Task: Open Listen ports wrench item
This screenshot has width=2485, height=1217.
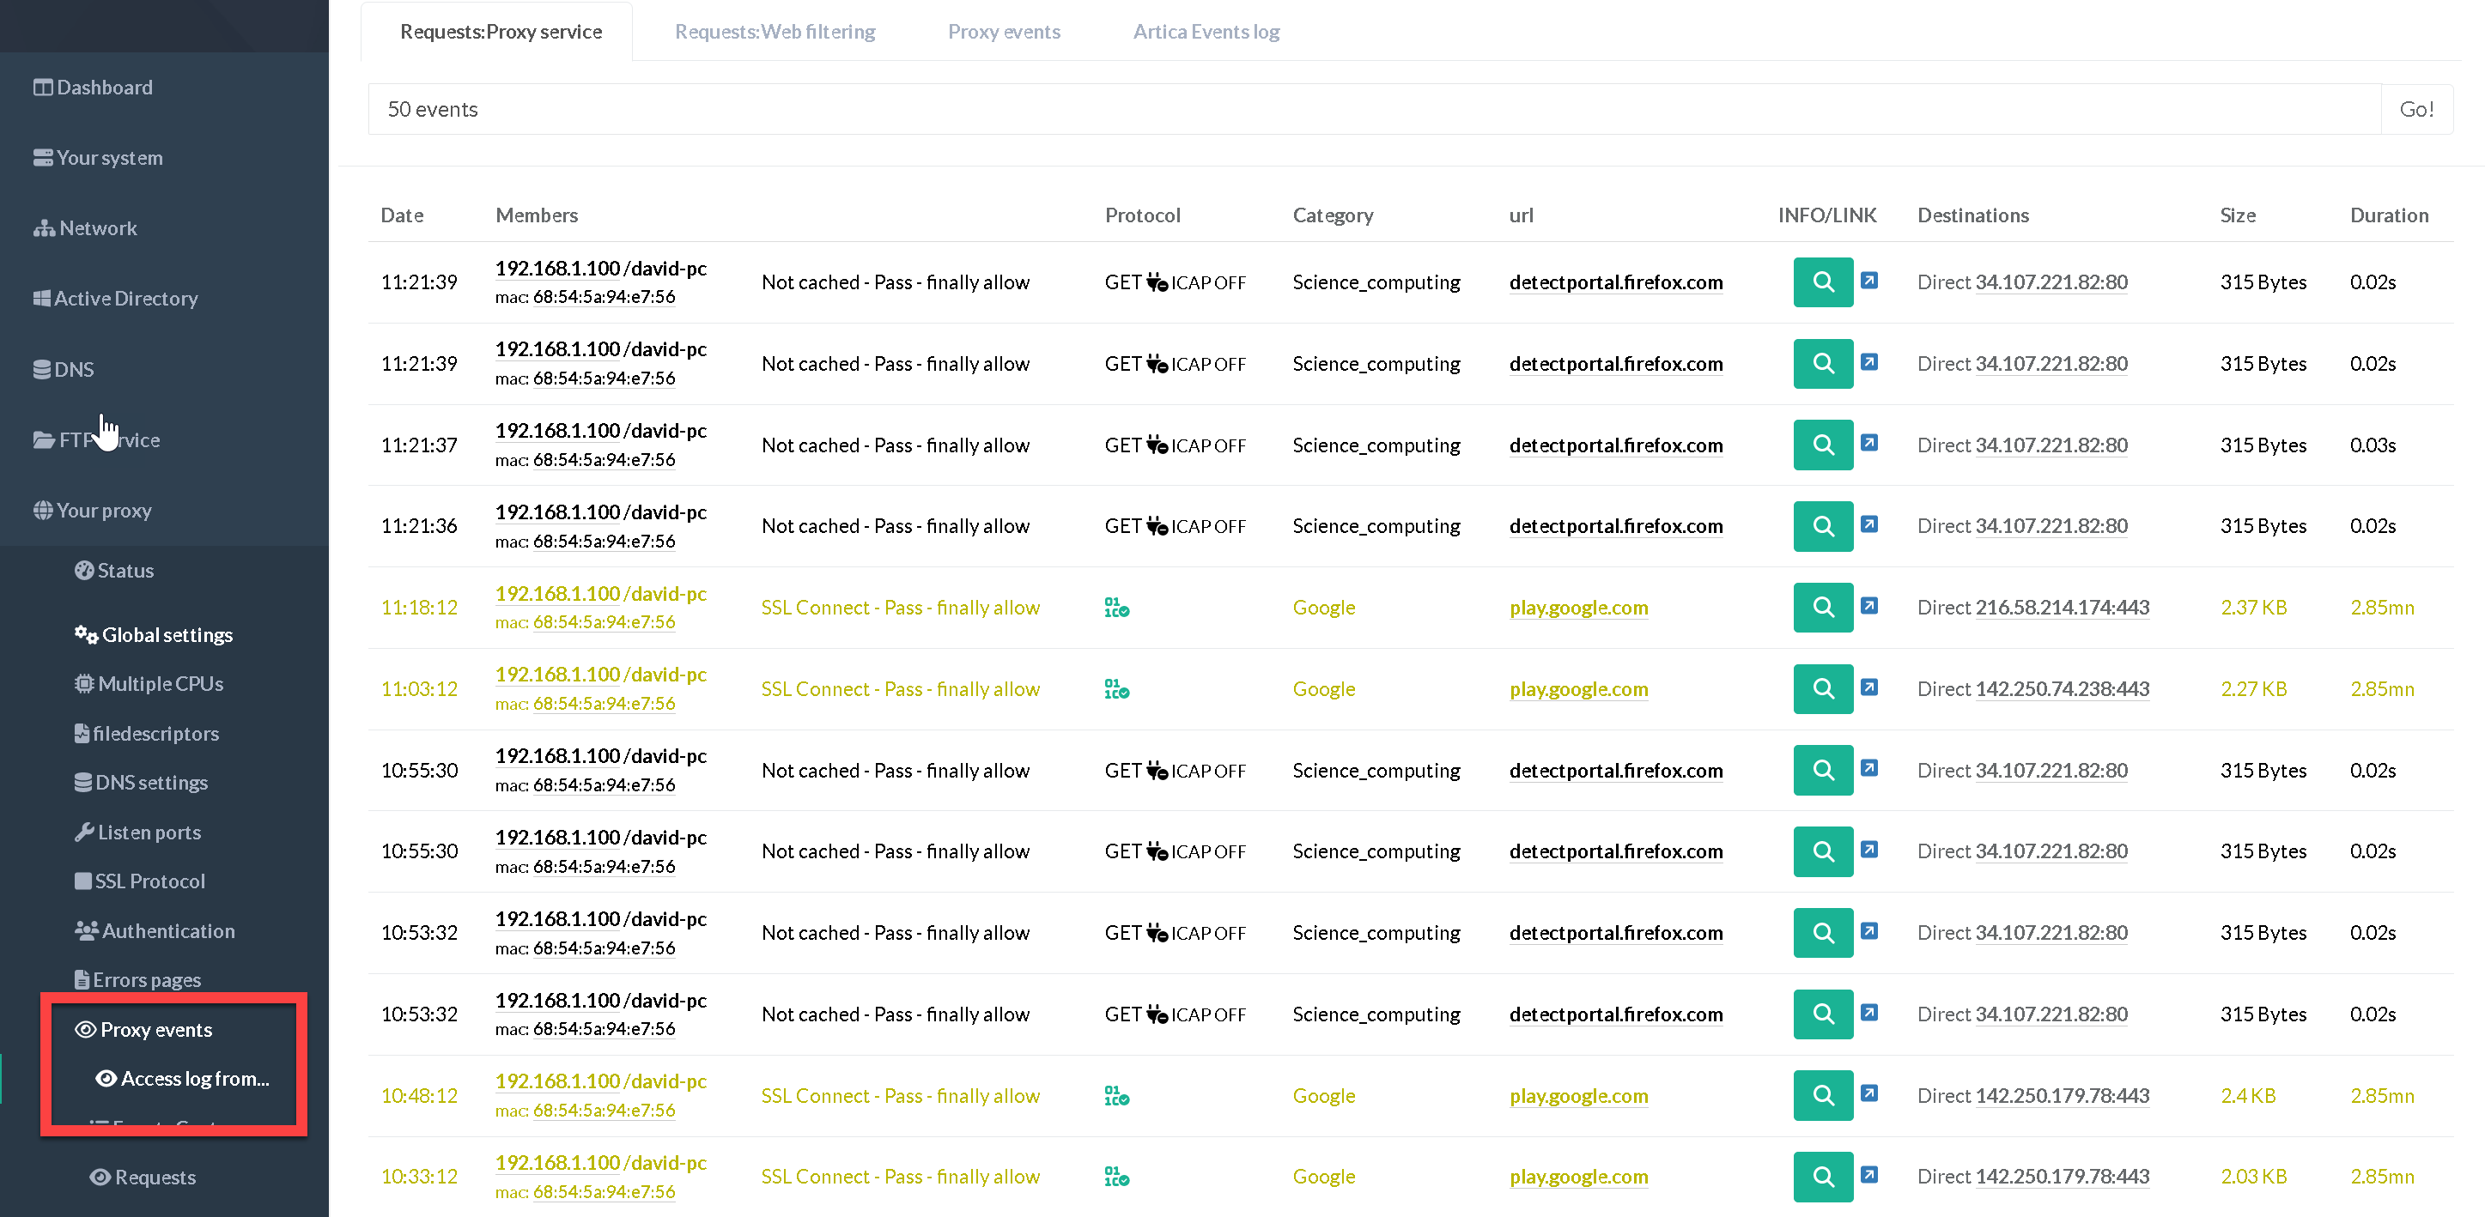Action: 149,832
